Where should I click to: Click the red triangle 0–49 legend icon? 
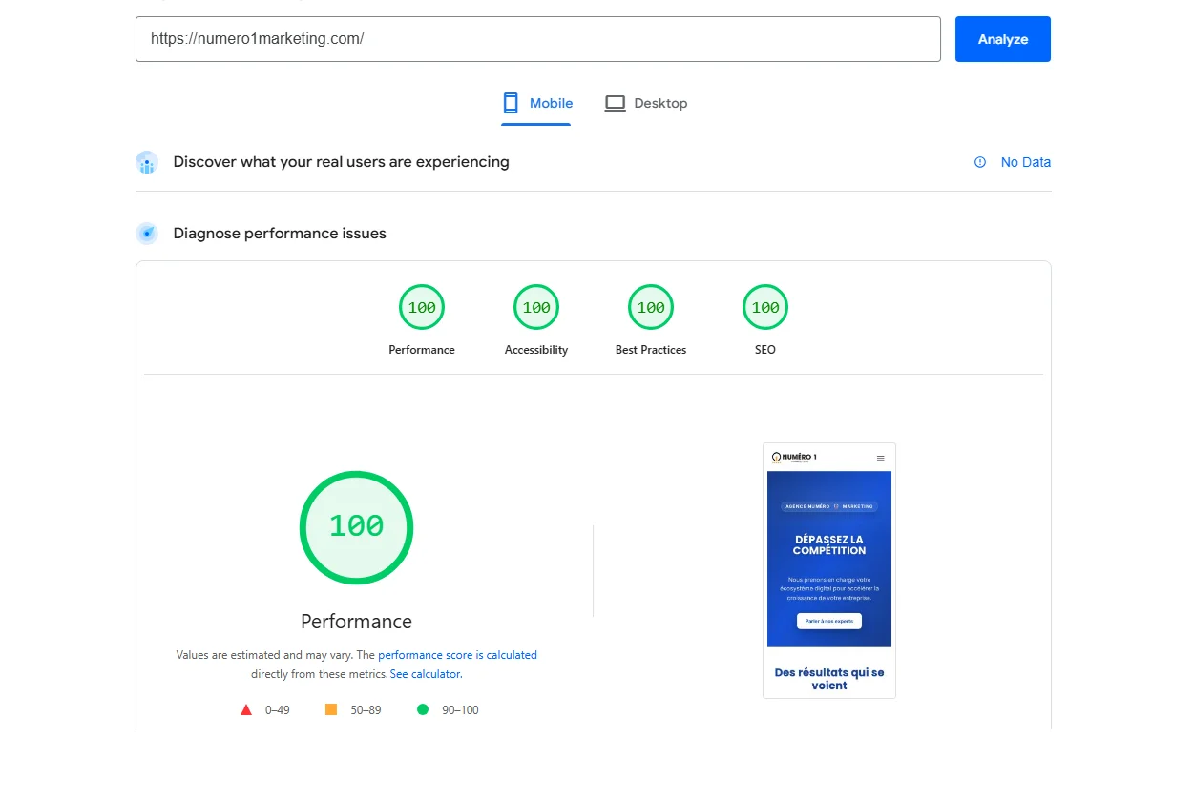click(x=246, y=709)
